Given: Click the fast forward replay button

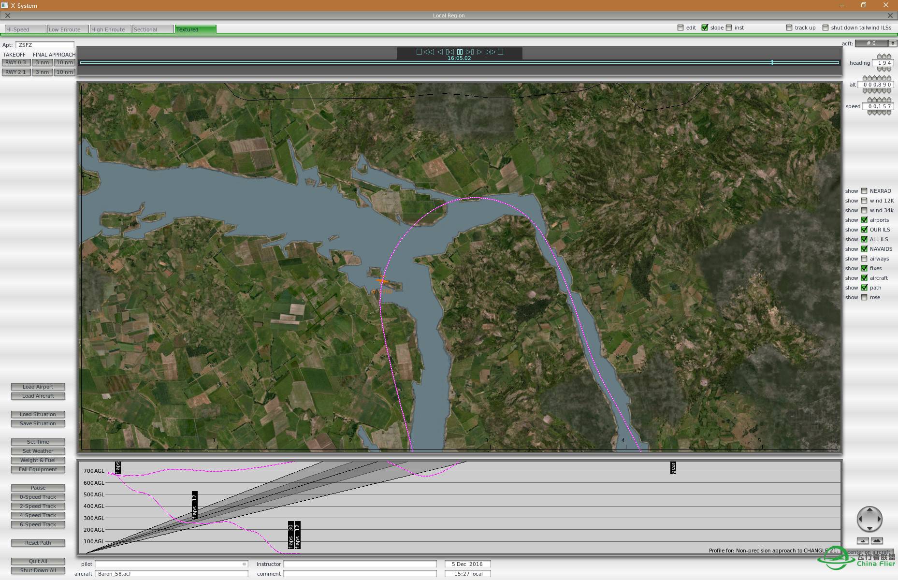Looking at the screenshot, I should [x=491, y=52].
